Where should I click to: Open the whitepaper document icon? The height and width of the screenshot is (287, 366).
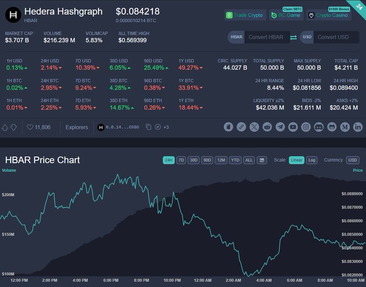pos(228,127)
